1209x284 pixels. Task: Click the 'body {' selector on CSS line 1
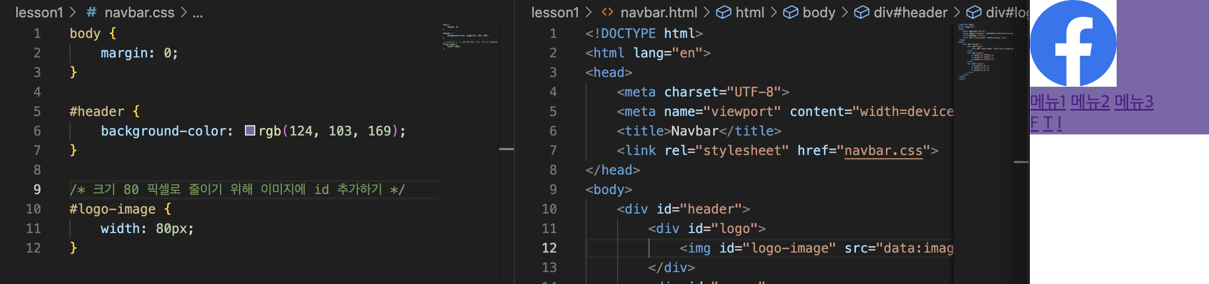coord(93,33)
